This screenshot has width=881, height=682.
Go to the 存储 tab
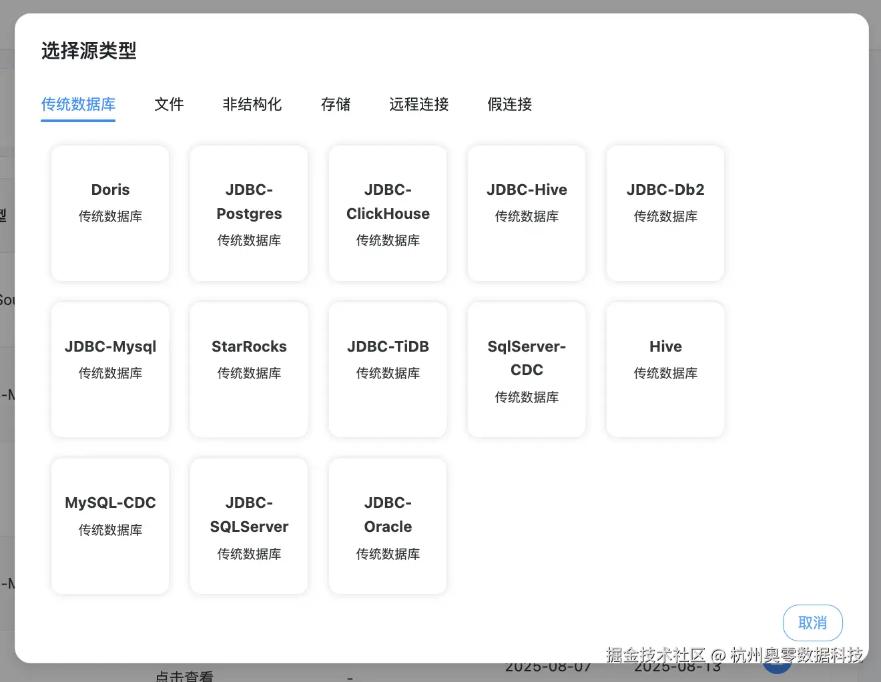tap(335, 104)
